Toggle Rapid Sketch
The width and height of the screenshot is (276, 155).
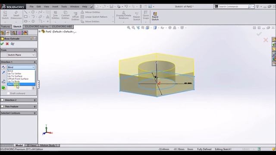(x=155, y=16)
